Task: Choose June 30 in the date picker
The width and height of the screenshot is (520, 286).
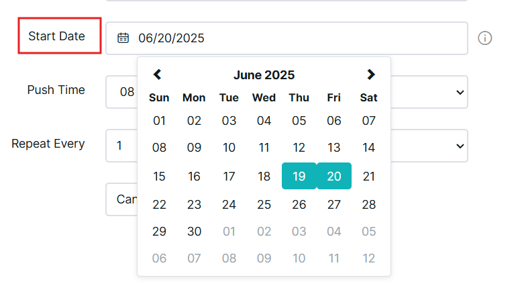Action: tap(194, 231)
